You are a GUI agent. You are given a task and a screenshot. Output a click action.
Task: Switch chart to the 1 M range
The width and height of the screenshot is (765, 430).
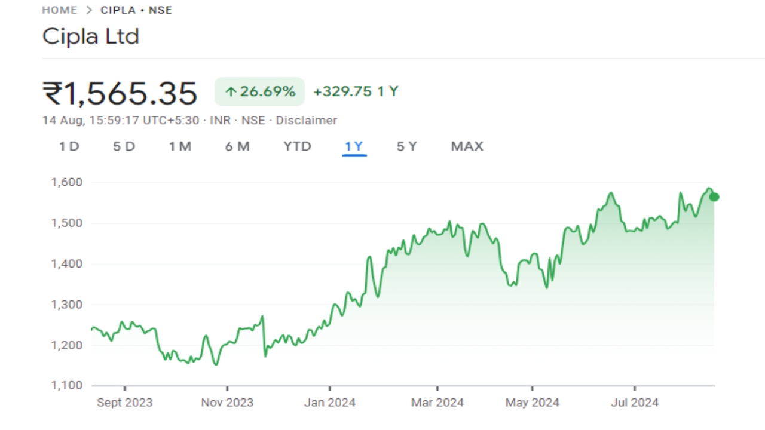(180, 146)
